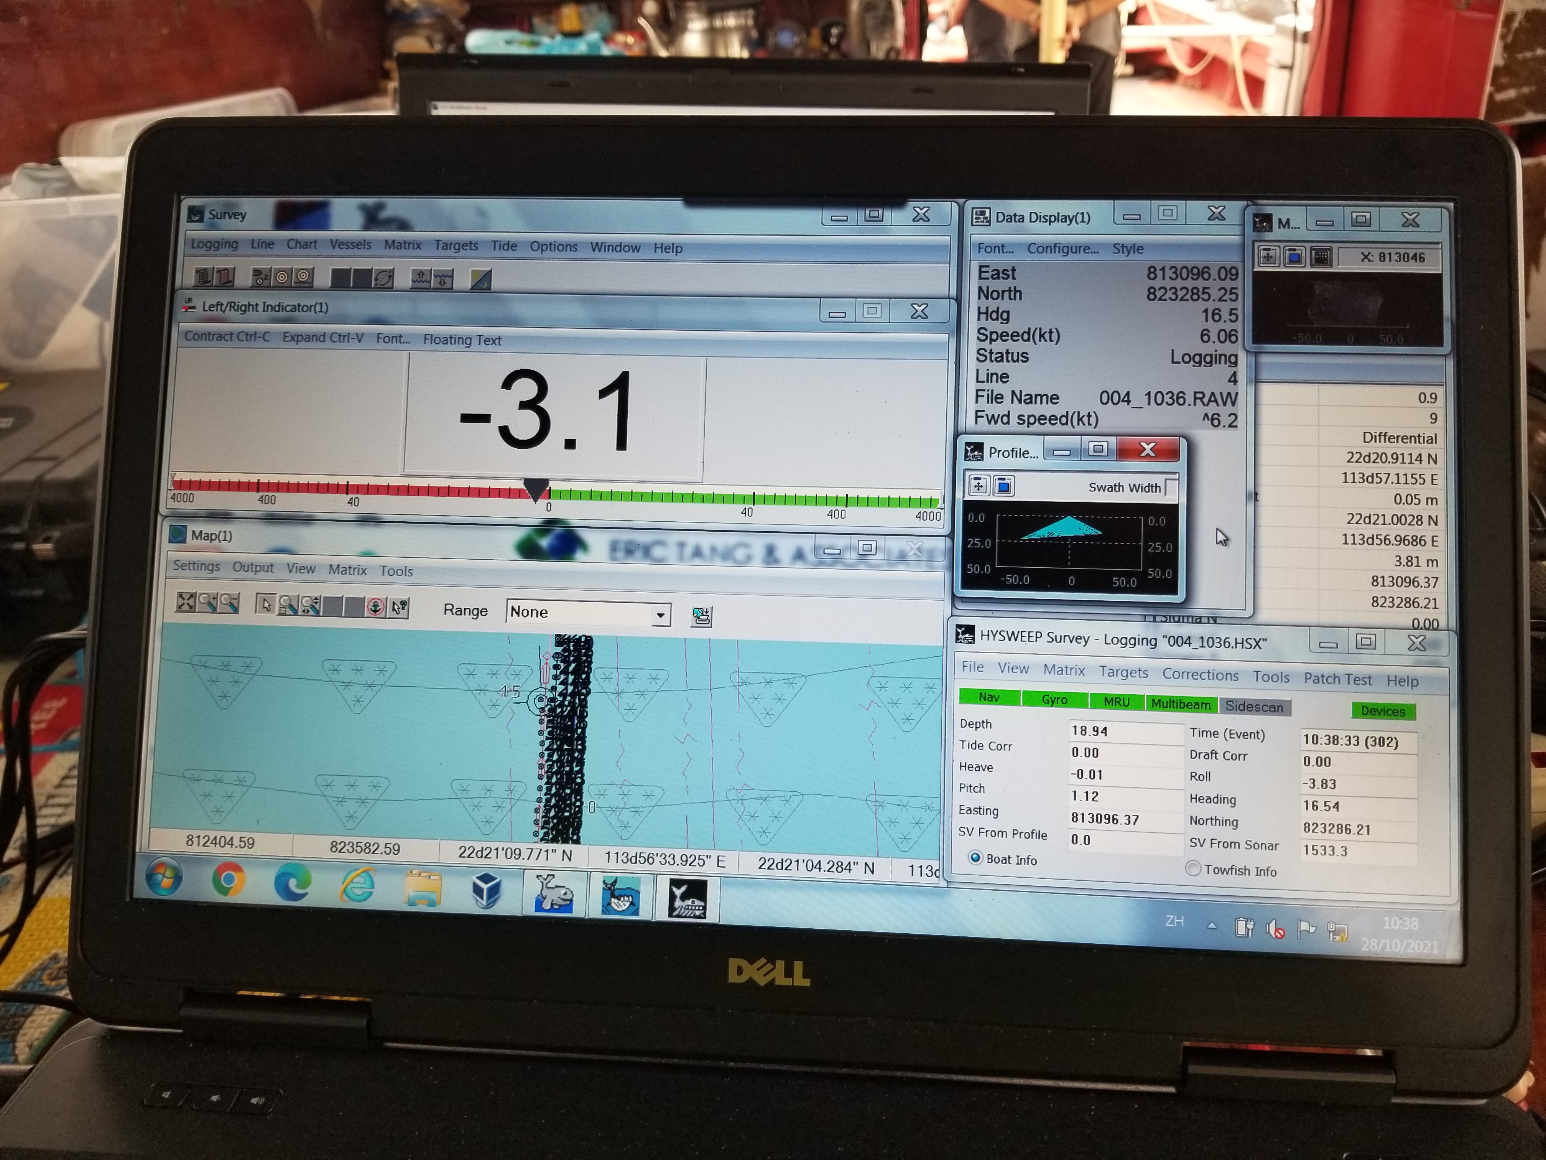Select the zoom window tool in Map toolbar
The image size is (1546, 1160).
click(287, 605)
